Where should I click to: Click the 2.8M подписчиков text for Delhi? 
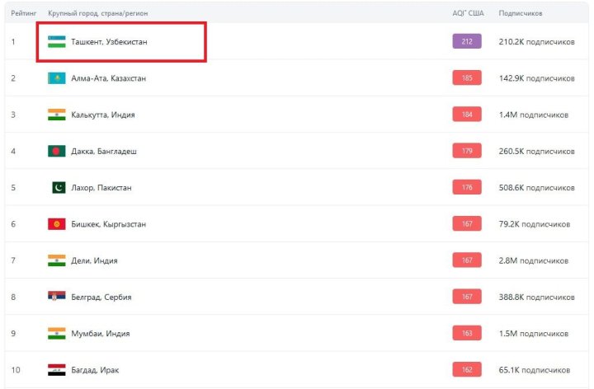534,260
